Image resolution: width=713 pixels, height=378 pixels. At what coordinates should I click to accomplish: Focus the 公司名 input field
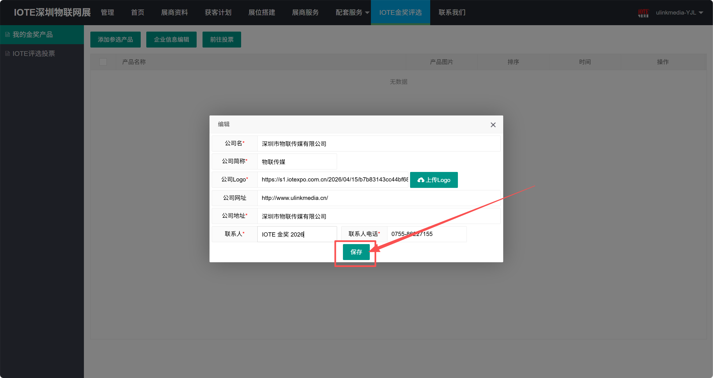point(378,144)
